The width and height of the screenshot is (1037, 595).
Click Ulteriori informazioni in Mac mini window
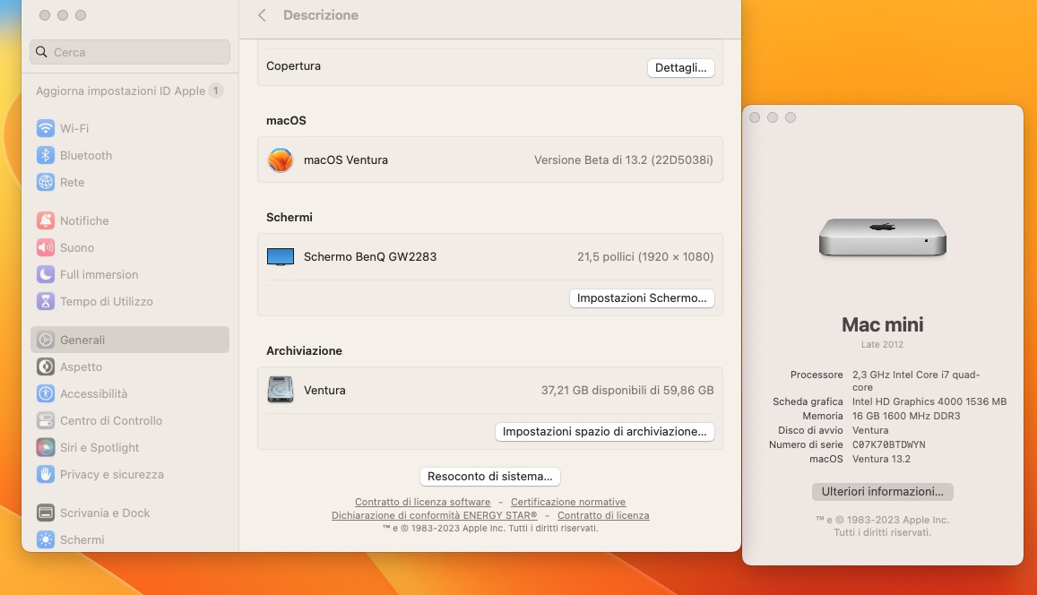coord(882,491)
